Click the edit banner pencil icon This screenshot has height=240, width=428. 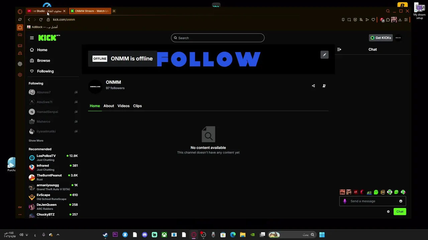(x=324, y=55)
